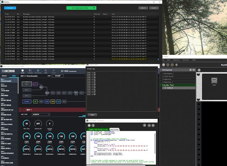Select the blue NORMAL input block
The image size is (227, 166).
pyautogui.click(x=27, y=102)
